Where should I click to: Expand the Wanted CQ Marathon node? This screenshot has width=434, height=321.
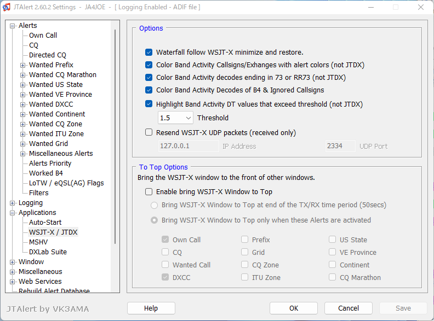(x=22, y=75)
